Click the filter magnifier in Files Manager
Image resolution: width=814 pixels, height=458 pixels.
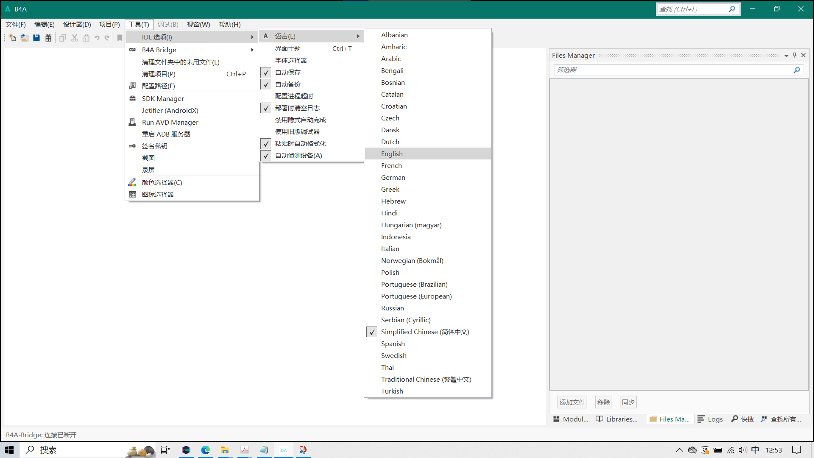[797, 70]
